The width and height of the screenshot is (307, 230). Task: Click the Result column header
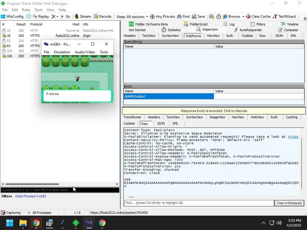21,24
